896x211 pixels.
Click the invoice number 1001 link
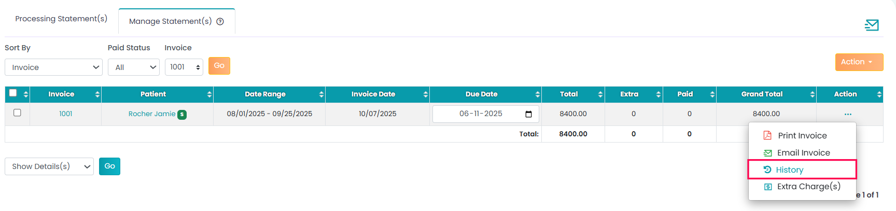pos(65,114)
